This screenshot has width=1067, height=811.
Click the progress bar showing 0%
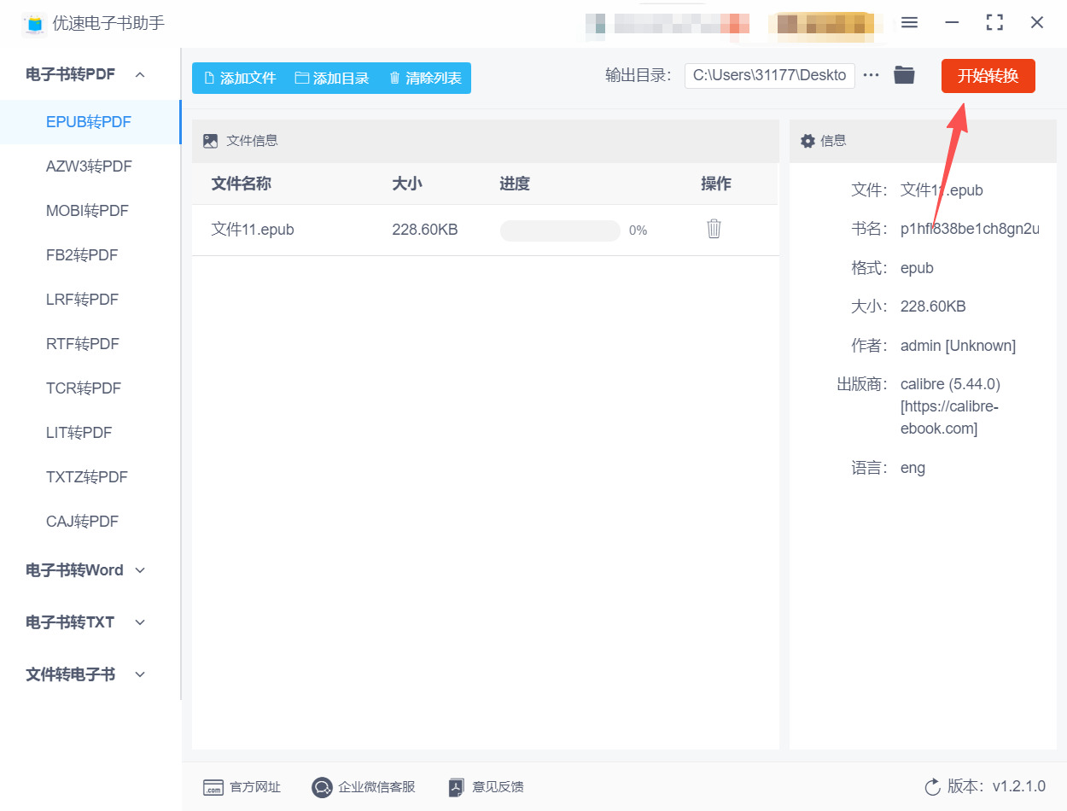coord(559,230)
